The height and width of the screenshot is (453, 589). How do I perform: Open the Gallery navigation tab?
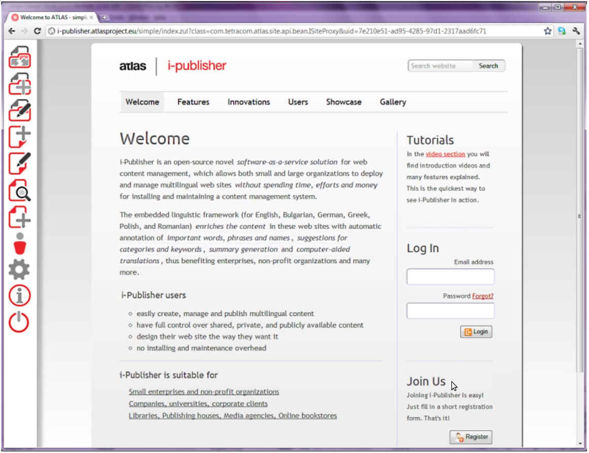(393, 102)
